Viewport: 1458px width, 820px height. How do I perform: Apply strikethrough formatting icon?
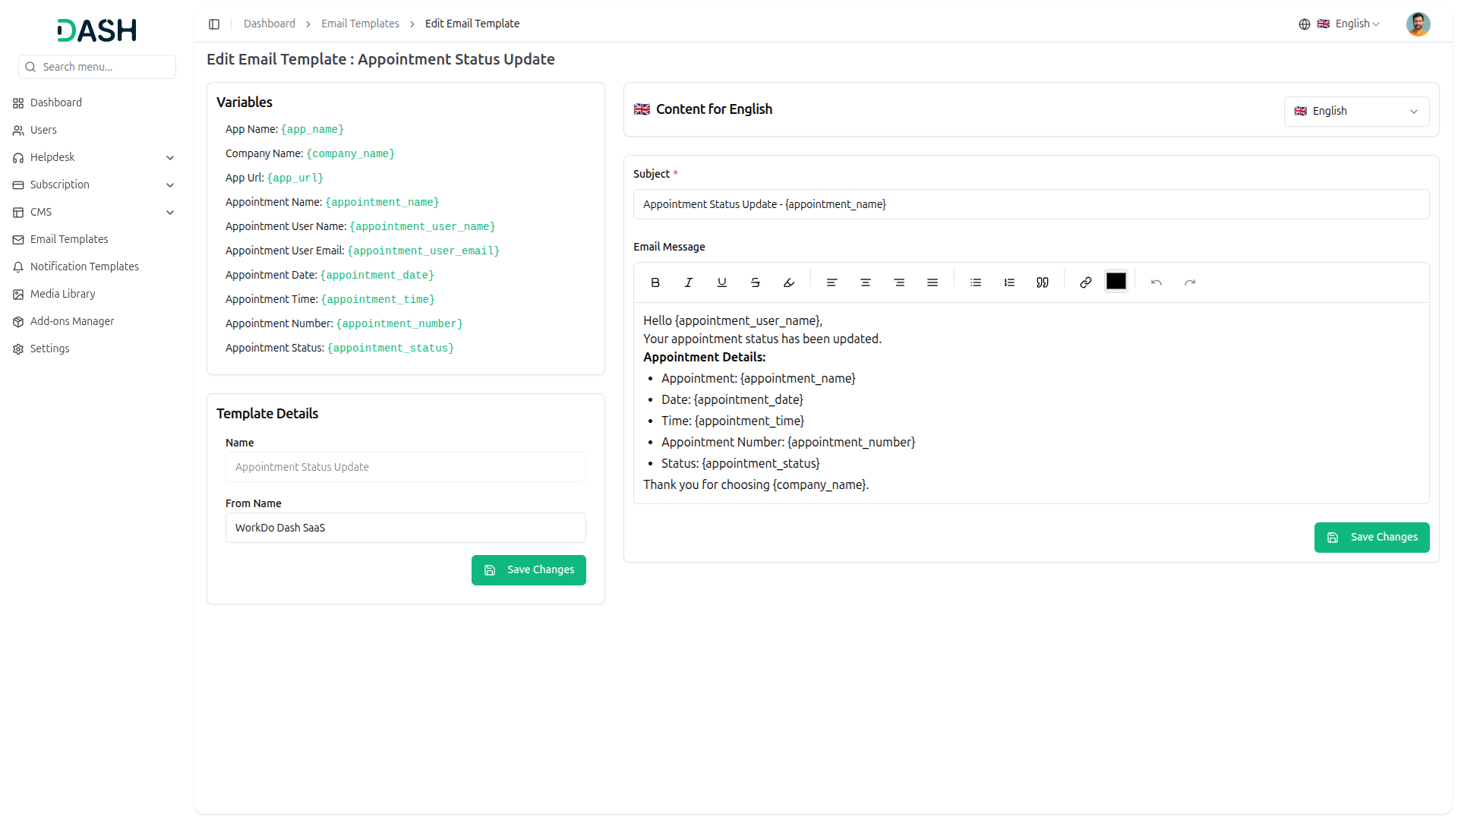tap(756, 282)
